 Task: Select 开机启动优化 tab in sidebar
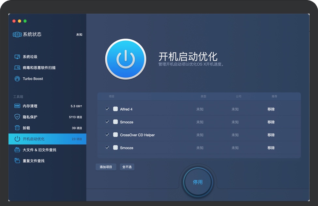[x=47, y=139]
